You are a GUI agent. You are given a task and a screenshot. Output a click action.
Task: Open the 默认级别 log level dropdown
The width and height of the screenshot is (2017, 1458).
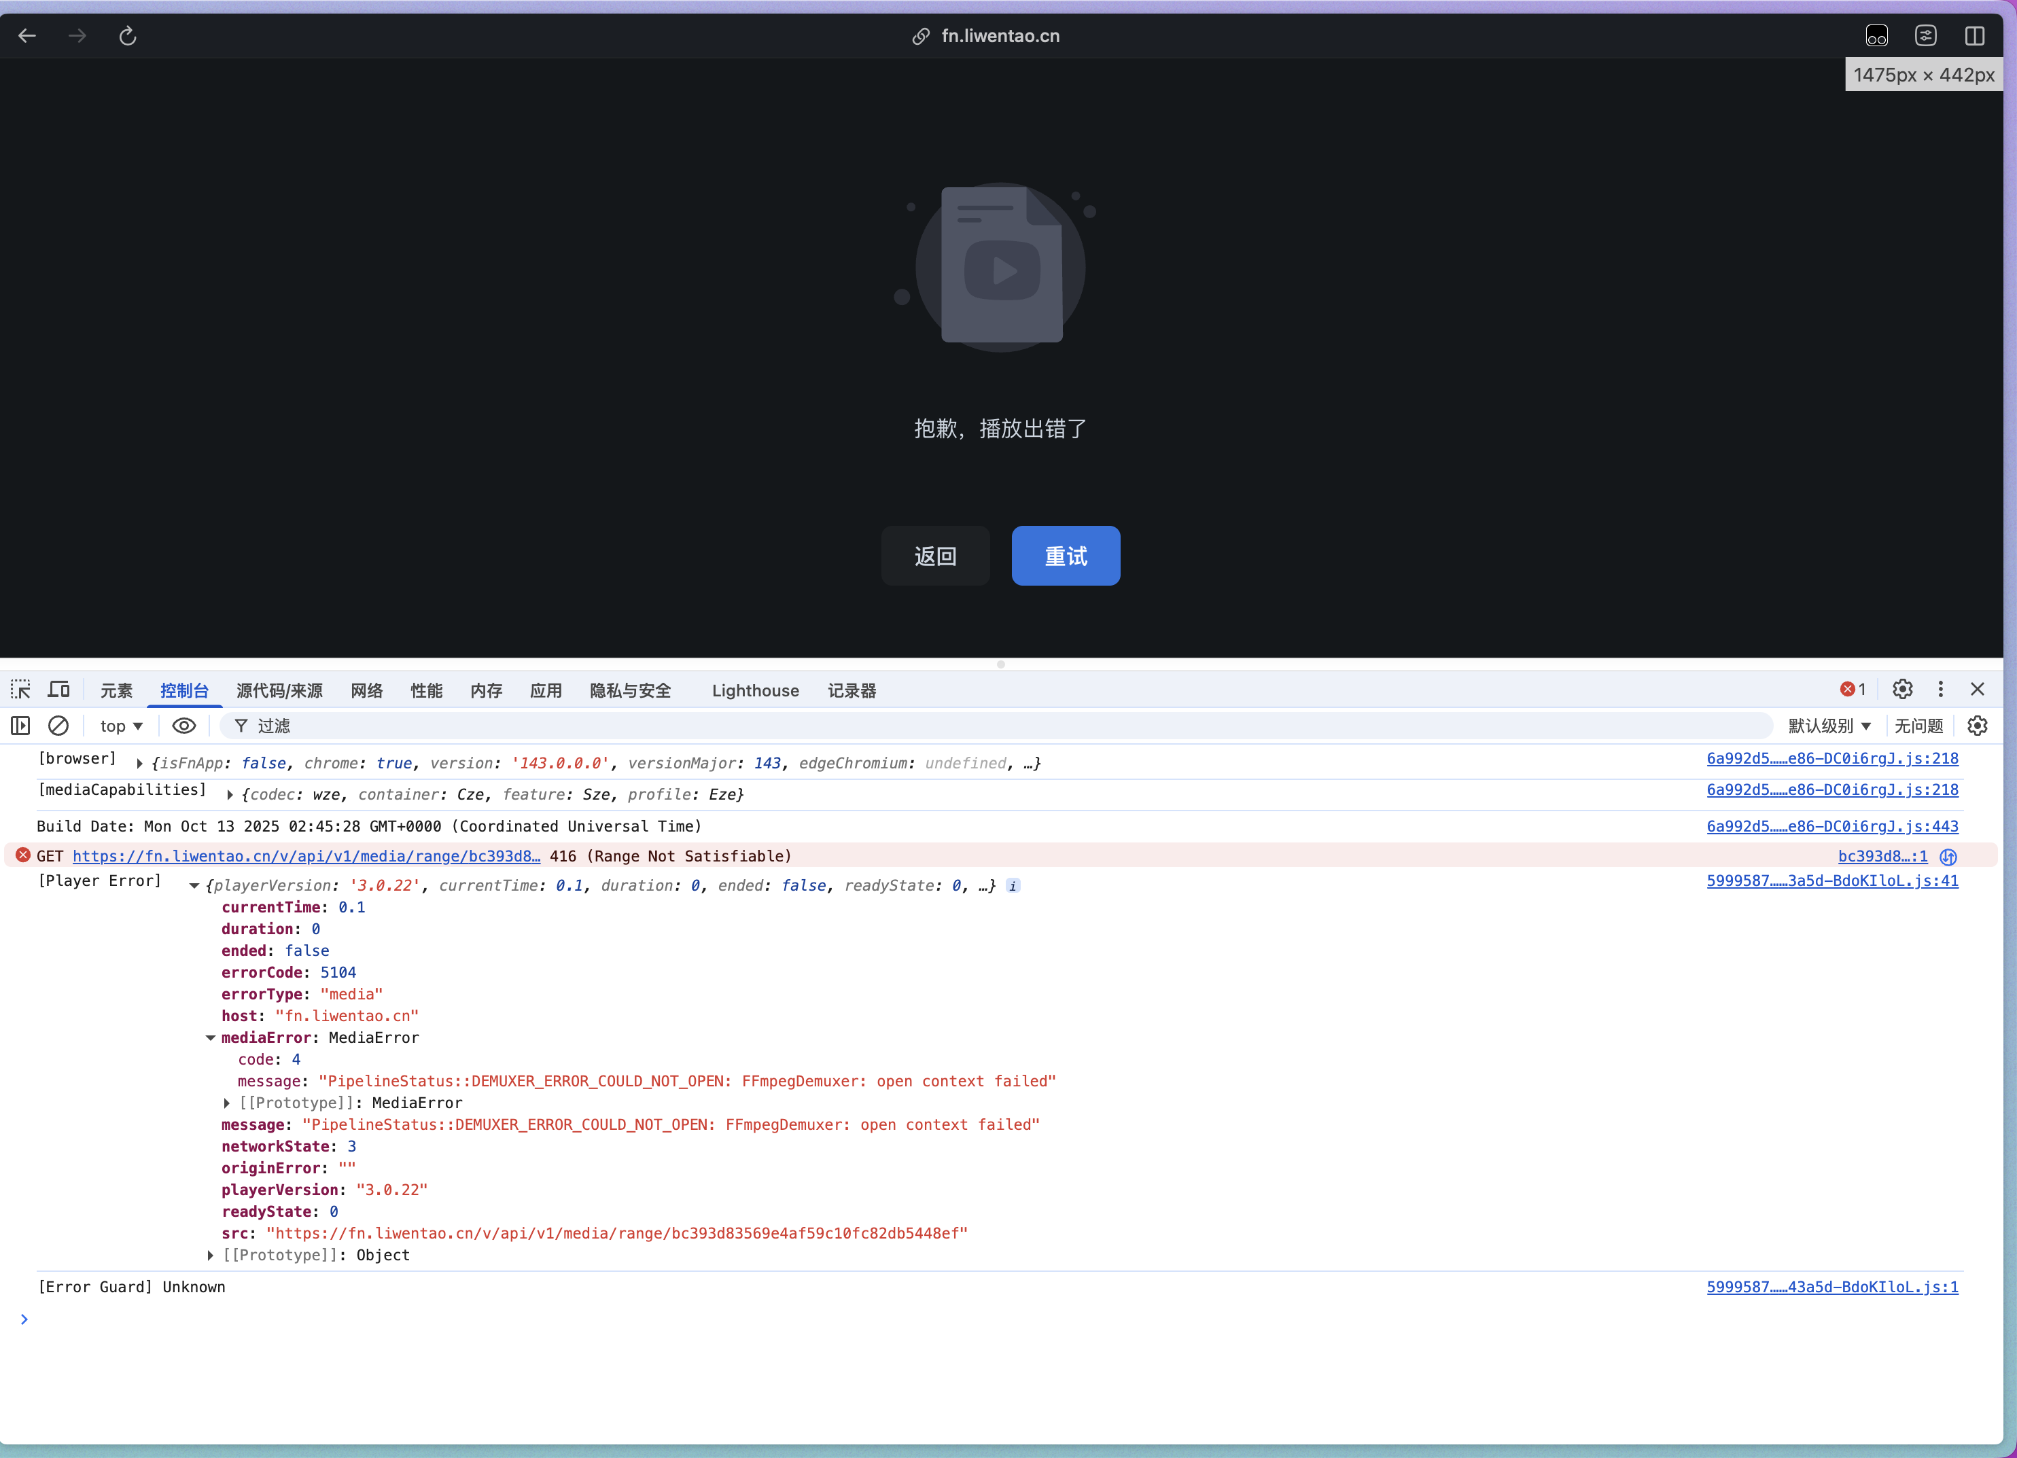(x=1829, y=726)
